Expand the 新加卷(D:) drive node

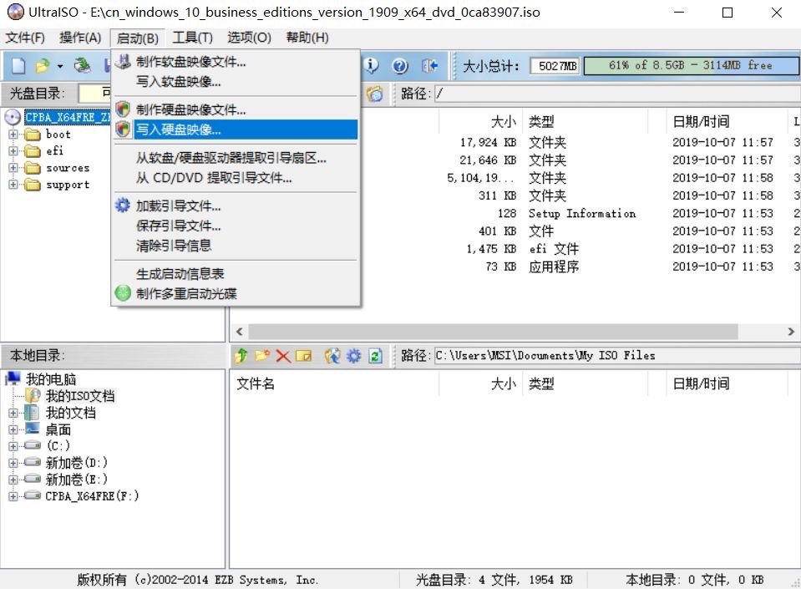[13, 463]
